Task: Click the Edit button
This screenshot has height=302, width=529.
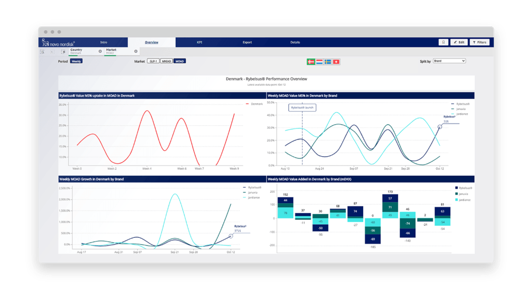Action: pyautogui.click(x=459, y=42)
